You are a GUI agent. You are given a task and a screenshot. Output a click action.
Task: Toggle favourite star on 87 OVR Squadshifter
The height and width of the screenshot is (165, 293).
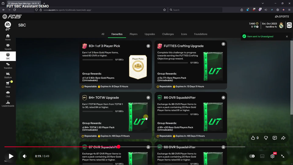click(x=148, y=147)
